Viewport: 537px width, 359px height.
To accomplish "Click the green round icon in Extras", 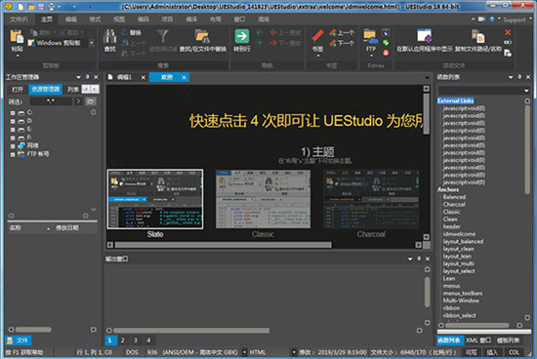I will (386, 43).
